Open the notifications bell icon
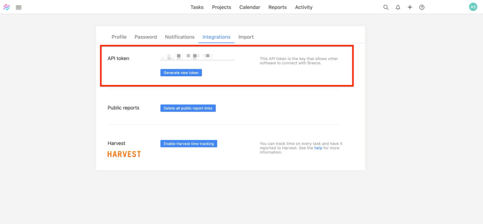Image resolution: width=483 pixels, height=224 pixels. pyautogui.click(x=398, y=8)
